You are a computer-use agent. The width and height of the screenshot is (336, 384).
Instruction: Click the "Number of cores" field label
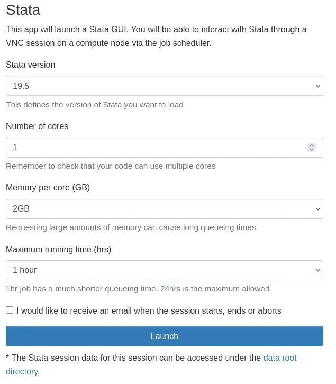pyautogui.click(x=37, y=126)
